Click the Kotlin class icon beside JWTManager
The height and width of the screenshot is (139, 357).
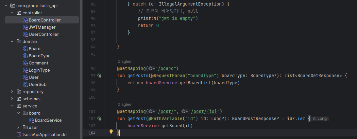25,27
